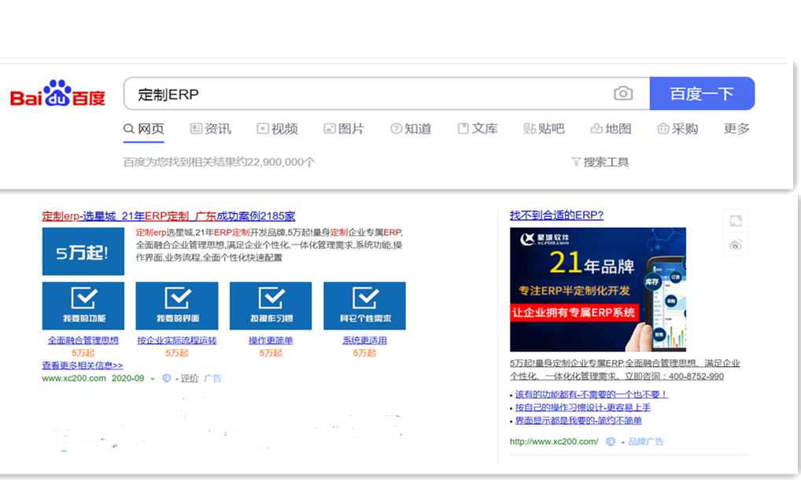This screenshot has height=496, width=801.
Task: Switch to the 采购 tab
Action: (x=677, y=129)
